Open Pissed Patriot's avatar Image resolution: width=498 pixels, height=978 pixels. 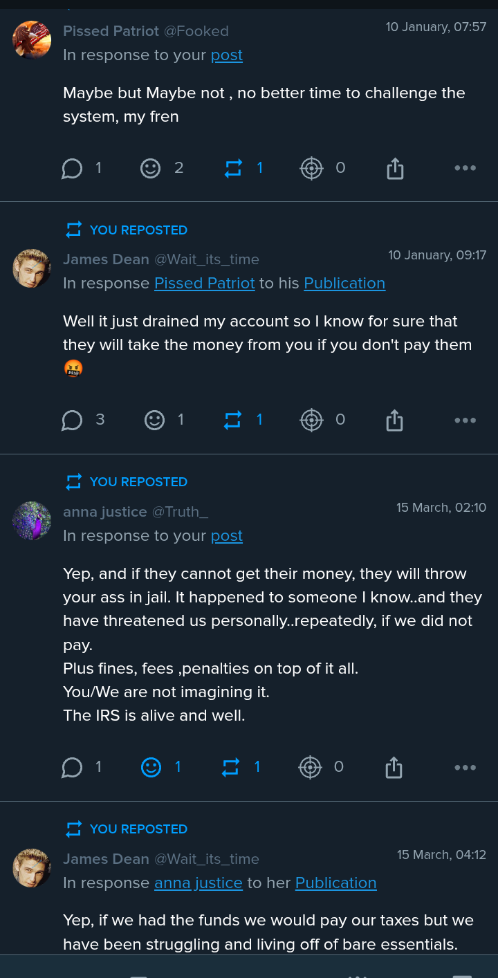(32, 39)
